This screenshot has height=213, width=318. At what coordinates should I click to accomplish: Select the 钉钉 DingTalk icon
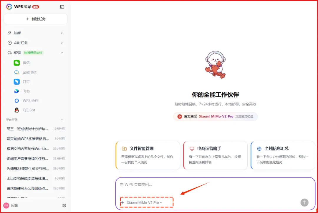(16, 82)
